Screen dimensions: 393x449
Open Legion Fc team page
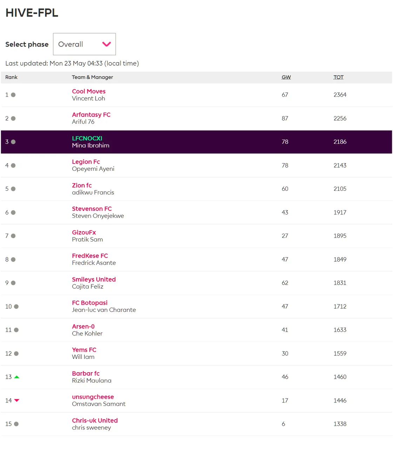point(86,162)
